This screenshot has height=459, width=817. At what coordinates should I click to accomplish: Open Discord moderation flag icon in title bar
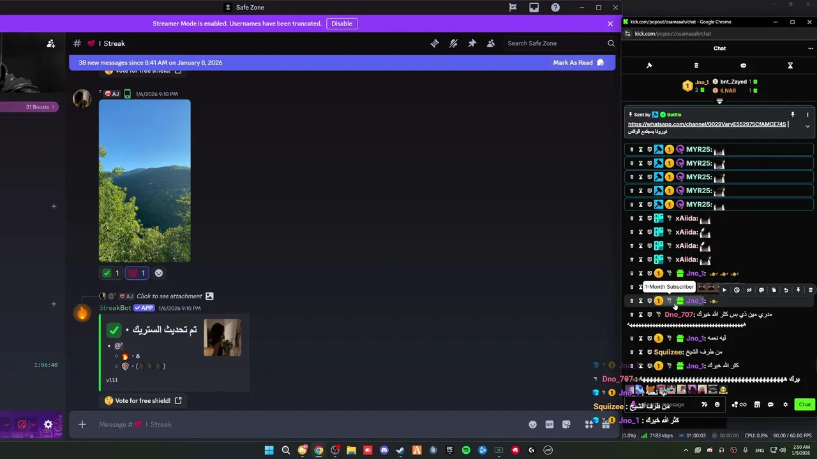coord(513,8)
